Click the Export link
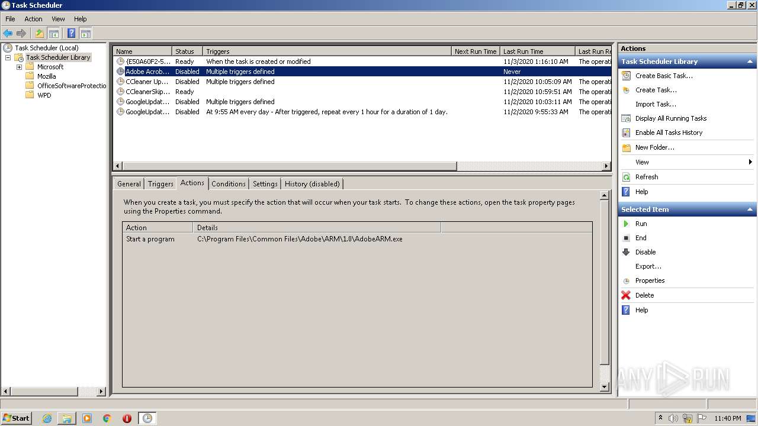 (648, 266)
